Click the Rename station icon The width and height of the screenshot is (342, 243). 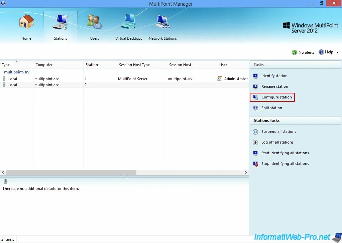point(255,86)
